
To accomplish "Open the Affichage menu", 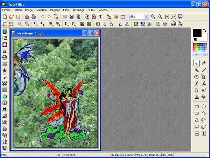I will (x=78, y=10).
